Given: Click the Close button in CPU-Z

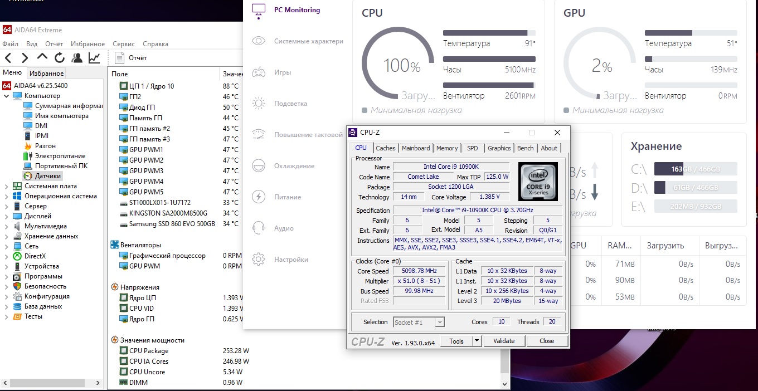Looking at the screenshot, I should [x=547, y=341].
